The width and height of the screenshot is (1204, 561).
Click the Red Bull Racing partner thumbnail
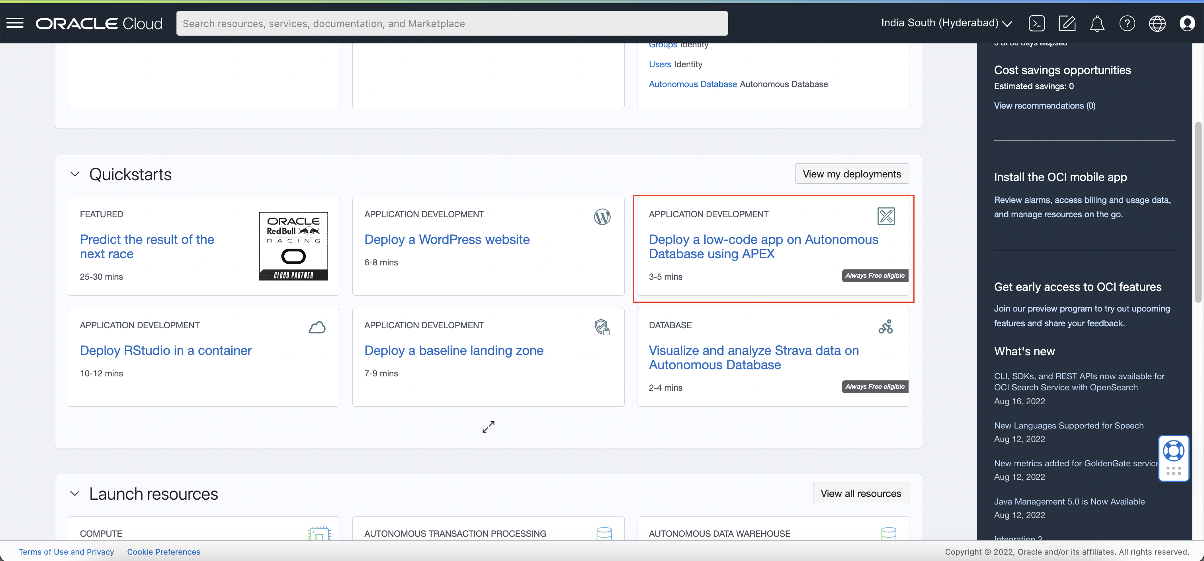pos(293,246)
